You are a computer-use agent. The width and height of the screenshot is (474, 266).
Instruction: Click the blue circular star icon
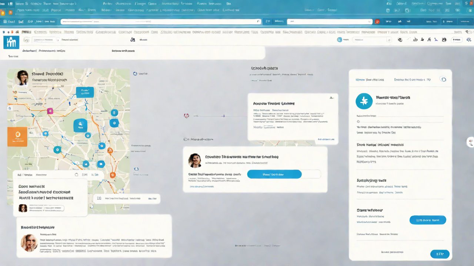tap(364, 101)
